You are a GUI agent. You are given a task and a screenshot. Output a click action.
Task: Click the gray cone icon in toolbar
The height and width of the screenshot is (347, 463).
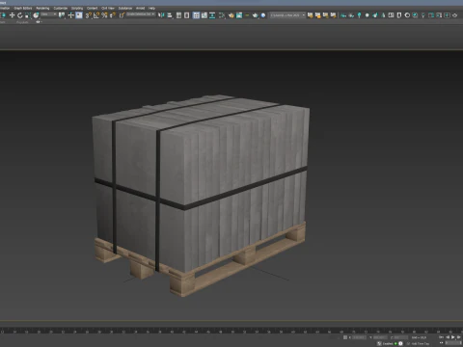pyautogui.click(x=383, y=15)
